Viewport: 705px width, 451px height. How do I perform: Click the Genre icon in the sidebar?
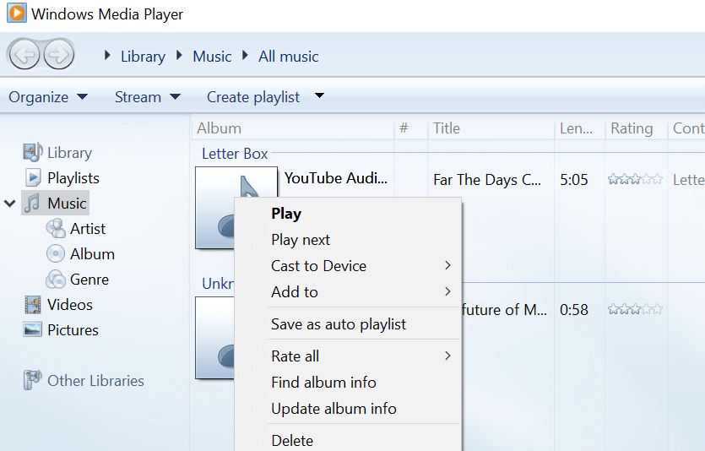coord(56,280)
